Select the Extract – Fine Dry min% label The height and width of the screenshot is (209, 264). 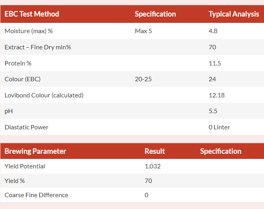coord(38,47)
